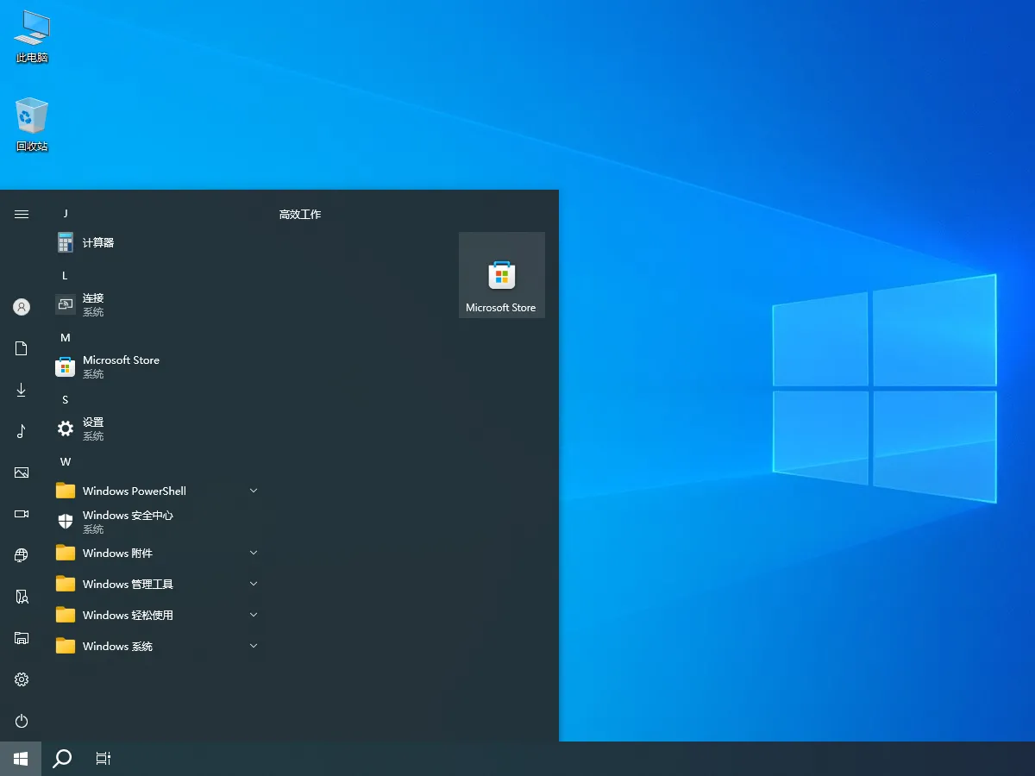Expand the Windows 附件 folder chevron
Screen dimensions: 1035x776
pyautogui.click(x=253, y=553)
